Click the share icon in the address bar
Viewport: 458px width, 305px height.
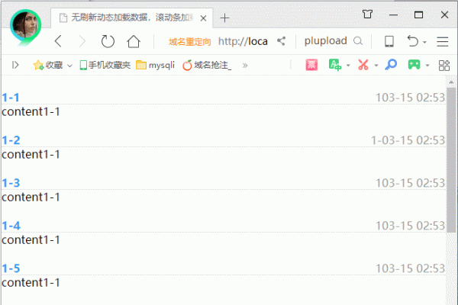(x=282, y=41)
